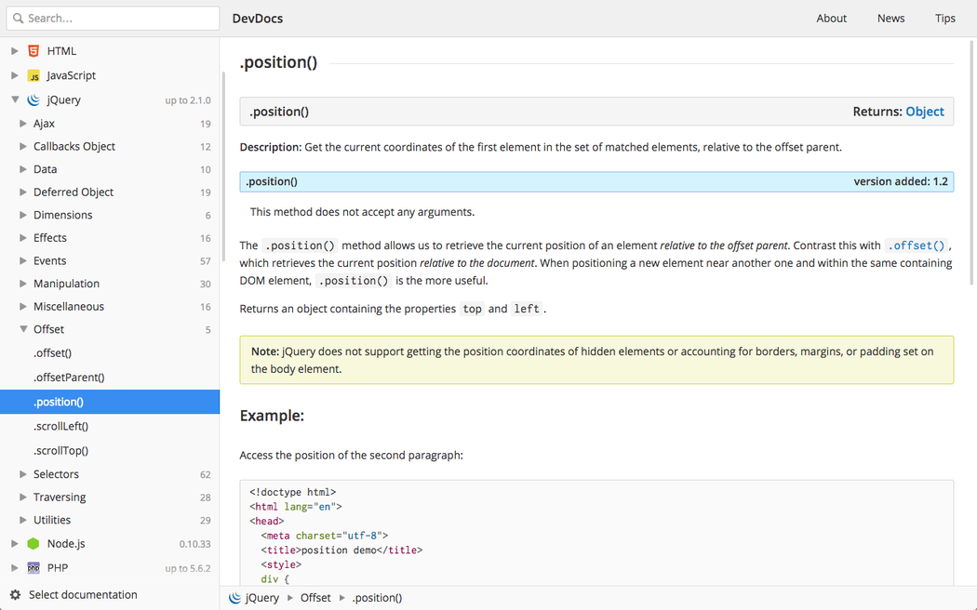Focus the Search input field
This screenshot has width=977, height=610.
[x=119, y=19]
